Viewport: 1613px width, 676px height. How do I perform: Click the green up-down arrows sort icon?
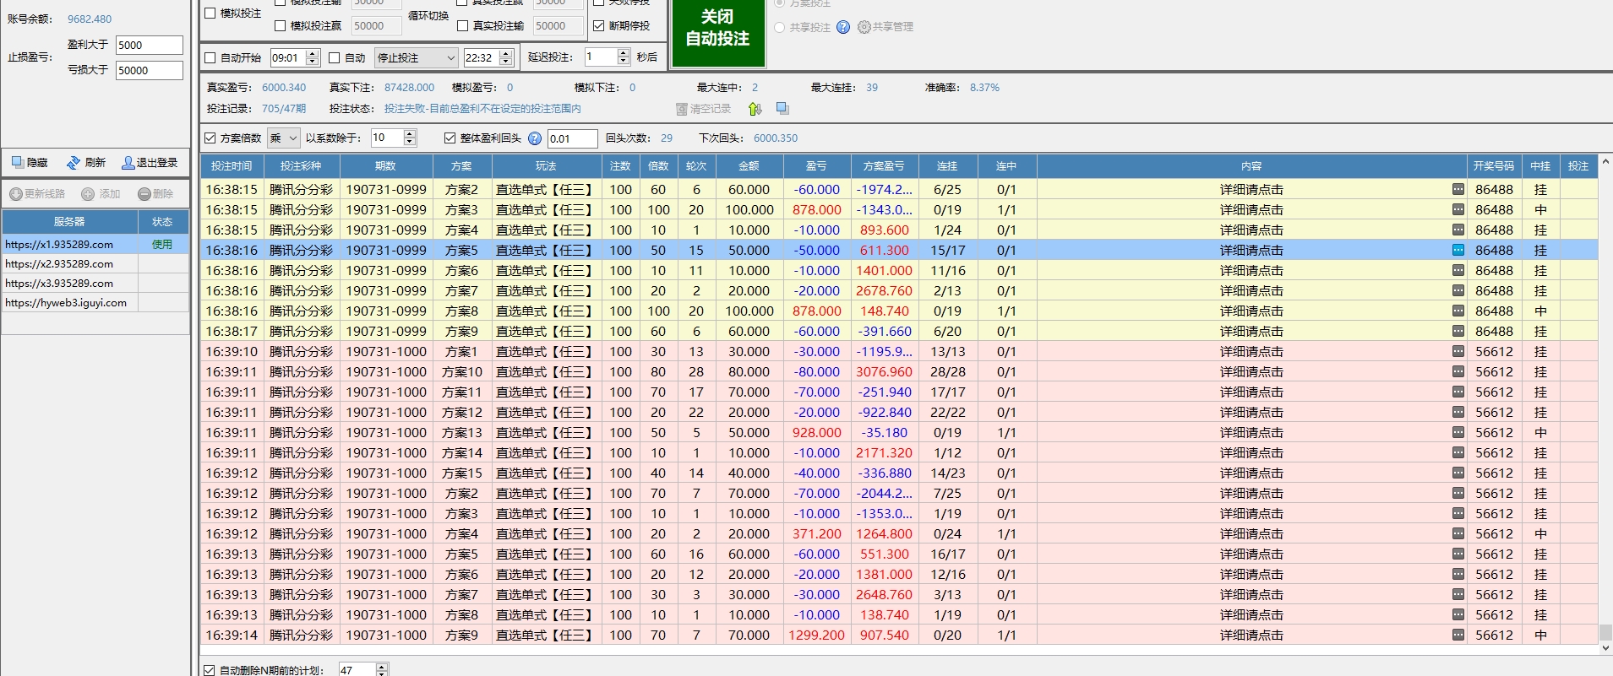coord(755,109)
